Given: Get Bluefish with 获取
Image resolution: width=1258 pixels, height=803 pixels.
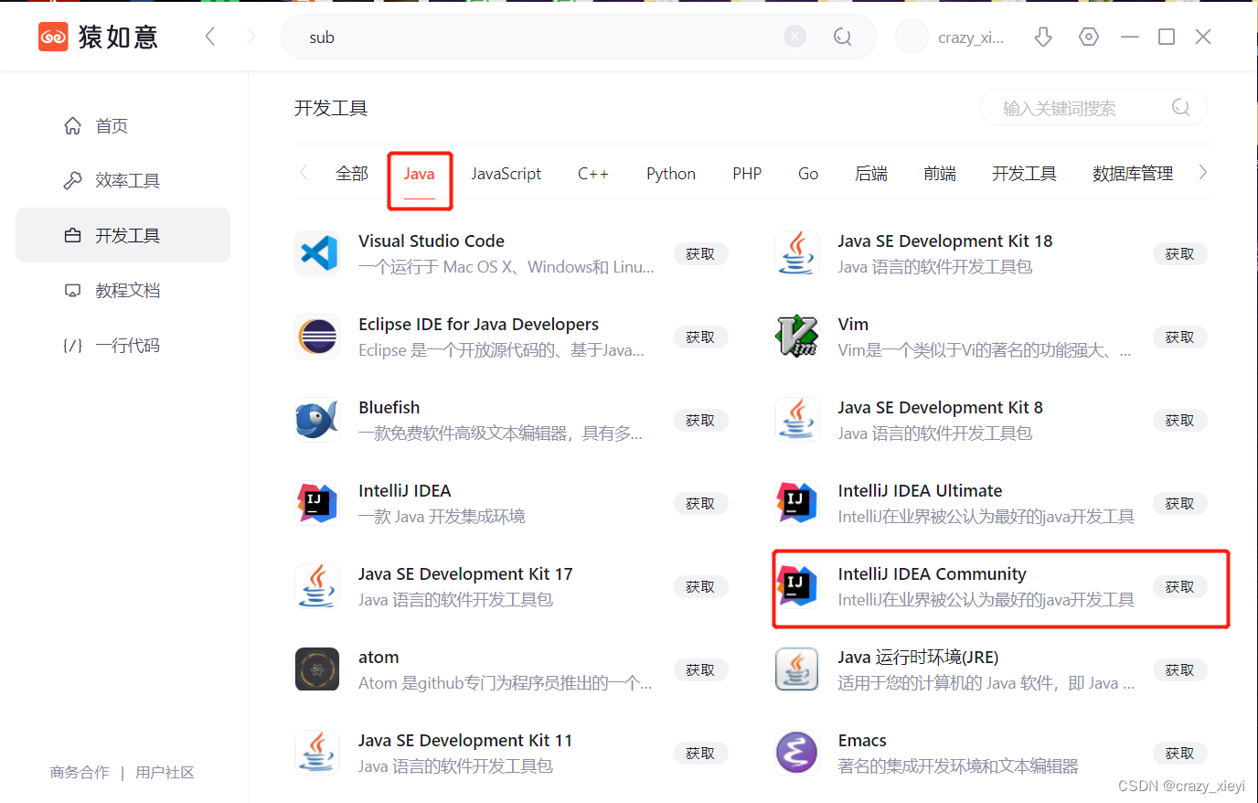Looking at the screenshot, I should [700, 420].
